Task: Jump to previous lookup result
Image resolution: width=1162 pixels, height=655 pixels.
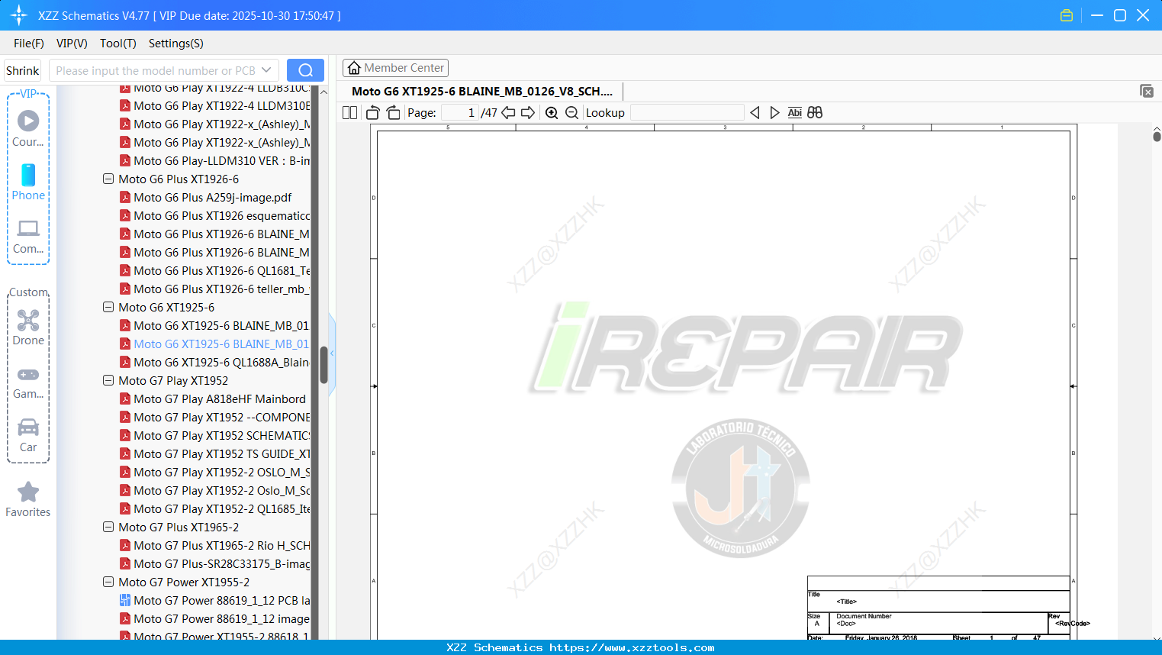Action: [x=755, y=113]
